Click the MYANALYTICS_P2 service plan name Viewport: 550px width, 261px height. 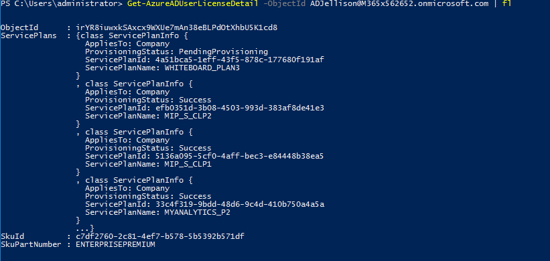[197, 212]
